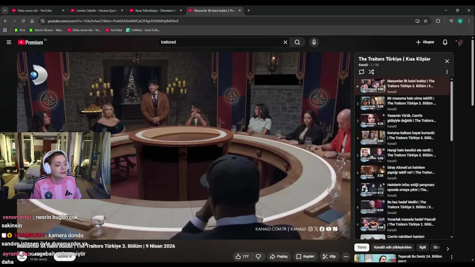The image size is (475, 267).
Task: Dislike the video
Action: point(258,256)
